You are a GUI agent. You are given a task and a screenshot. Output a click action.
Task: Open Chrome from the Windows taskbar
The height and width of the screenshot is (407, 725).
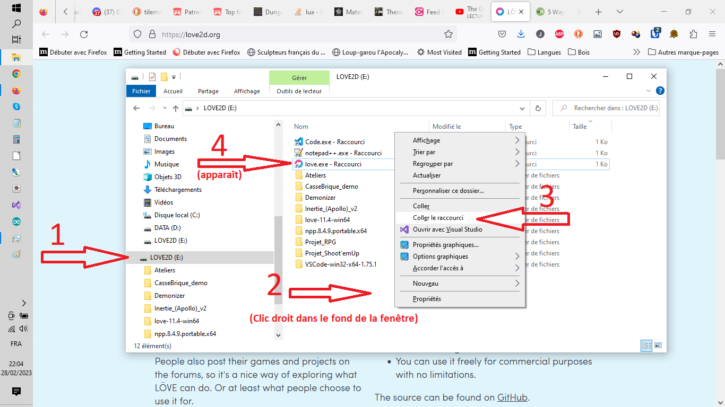[16, 74]
